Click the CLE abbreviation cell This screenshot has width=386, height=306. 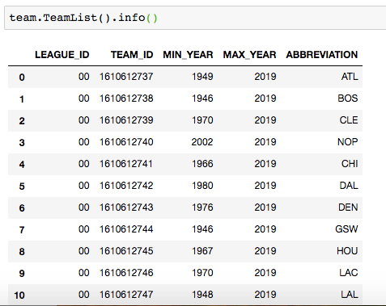coord(349,120)
